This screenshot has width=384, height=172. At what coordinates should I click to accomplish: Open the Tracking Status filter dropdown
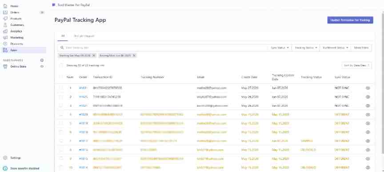(x=306, y=48)
